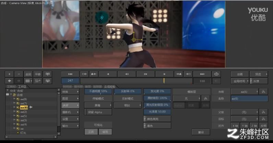Click the current frame field 247
Screen dimensions: 273x143
pyautogui.click(x=70, y=81)
